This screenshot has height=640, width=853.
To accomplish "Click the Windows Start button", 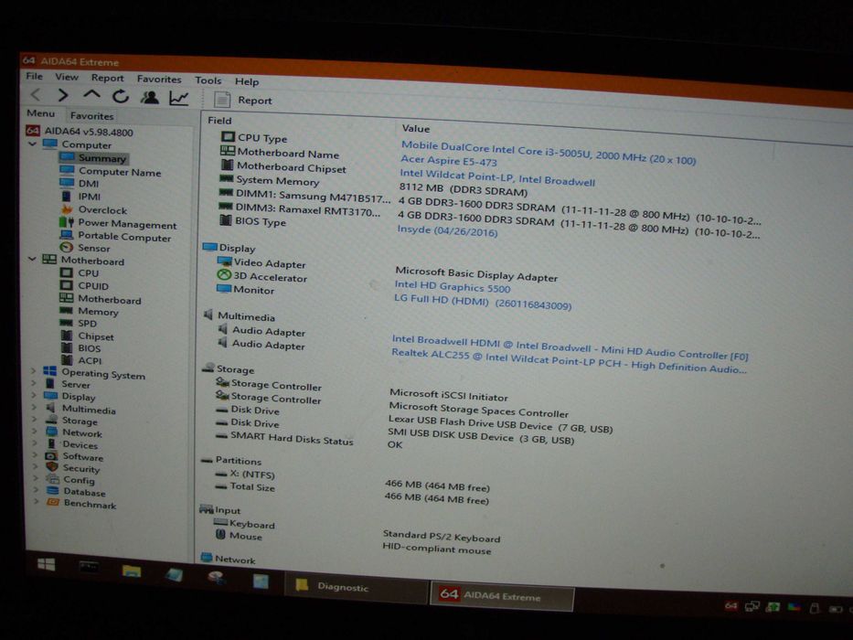I will pyautogui.click(x=47, y=564).
